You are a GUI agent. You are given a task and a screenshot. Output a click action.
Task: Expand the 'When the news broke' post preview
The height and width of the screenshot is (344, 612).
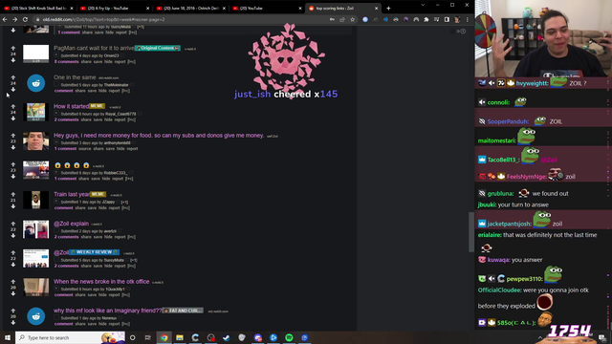click(56, 289)
